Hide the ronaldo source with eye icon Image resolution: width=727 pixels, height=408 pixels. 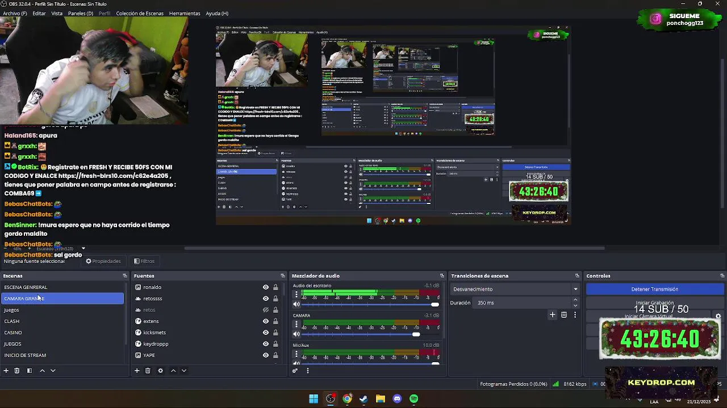(265, 287)
